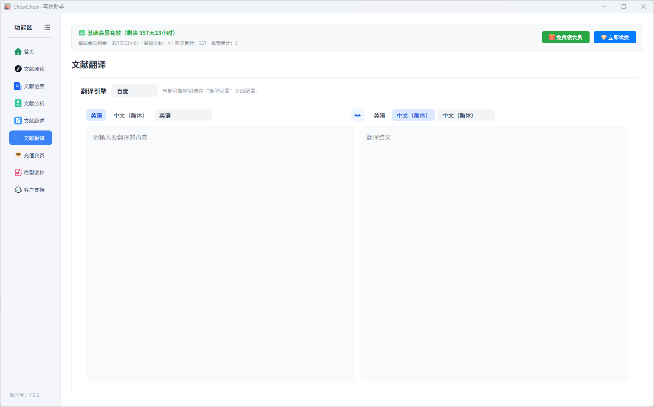Swap source and target languages

click(x=357, y=115)
